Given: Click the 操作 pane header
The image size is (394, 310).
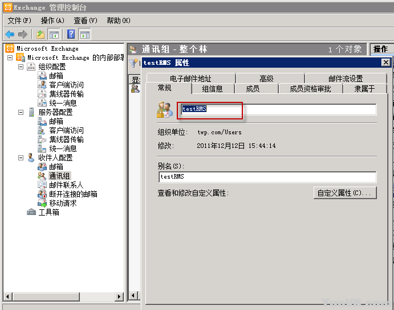Looking at the screenshot, I should pos(382,49).
